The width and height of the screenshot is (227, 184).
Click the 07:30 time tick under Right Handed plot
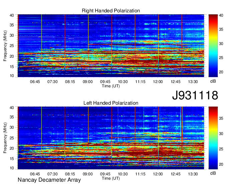click(x=52, y=82)
